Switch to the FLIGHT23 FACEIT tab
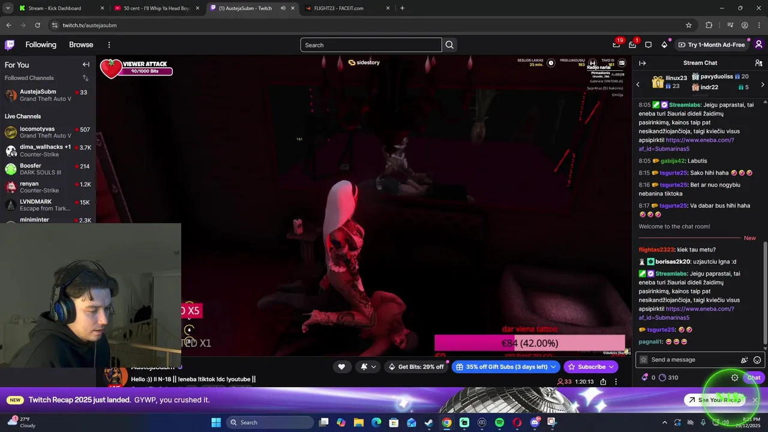Screen dimensions: 768x432 click(x=347, y=8)
